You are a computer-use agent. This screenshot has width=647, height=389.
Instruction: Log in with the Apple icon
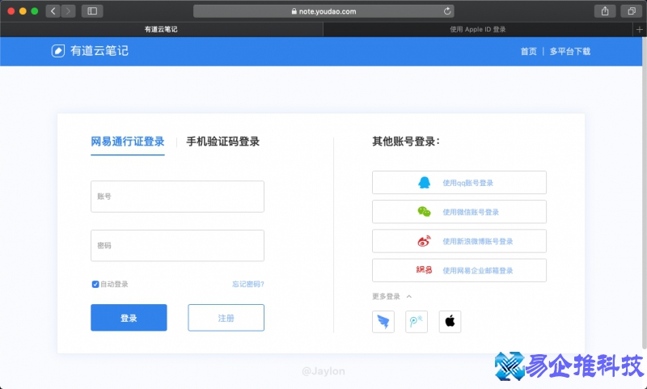point(450,321)
